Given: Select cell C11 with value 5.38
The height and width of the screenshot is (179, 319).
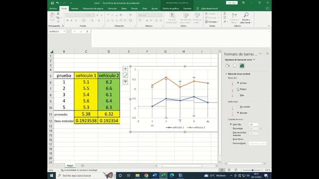Looking at the screenshot, I should coord(86,114).
